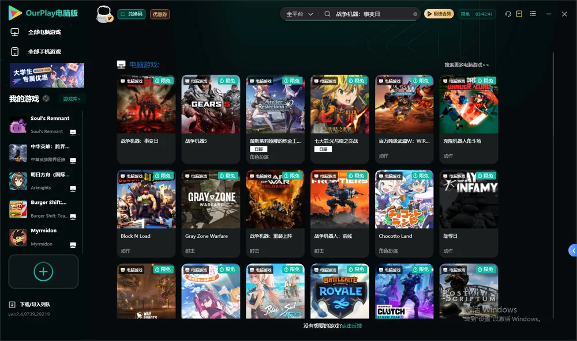
Task: Open the 大学生专属优惠 banner
Action: pyautogui.click(x=47, y=75)
